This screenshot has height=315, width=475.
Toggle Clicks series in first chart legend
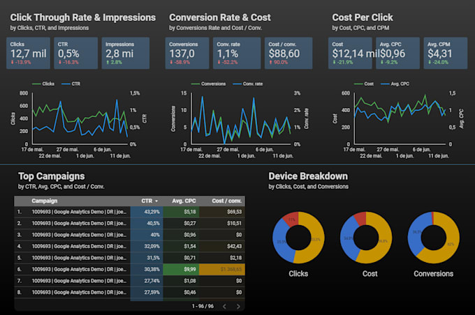coord(43,84)
